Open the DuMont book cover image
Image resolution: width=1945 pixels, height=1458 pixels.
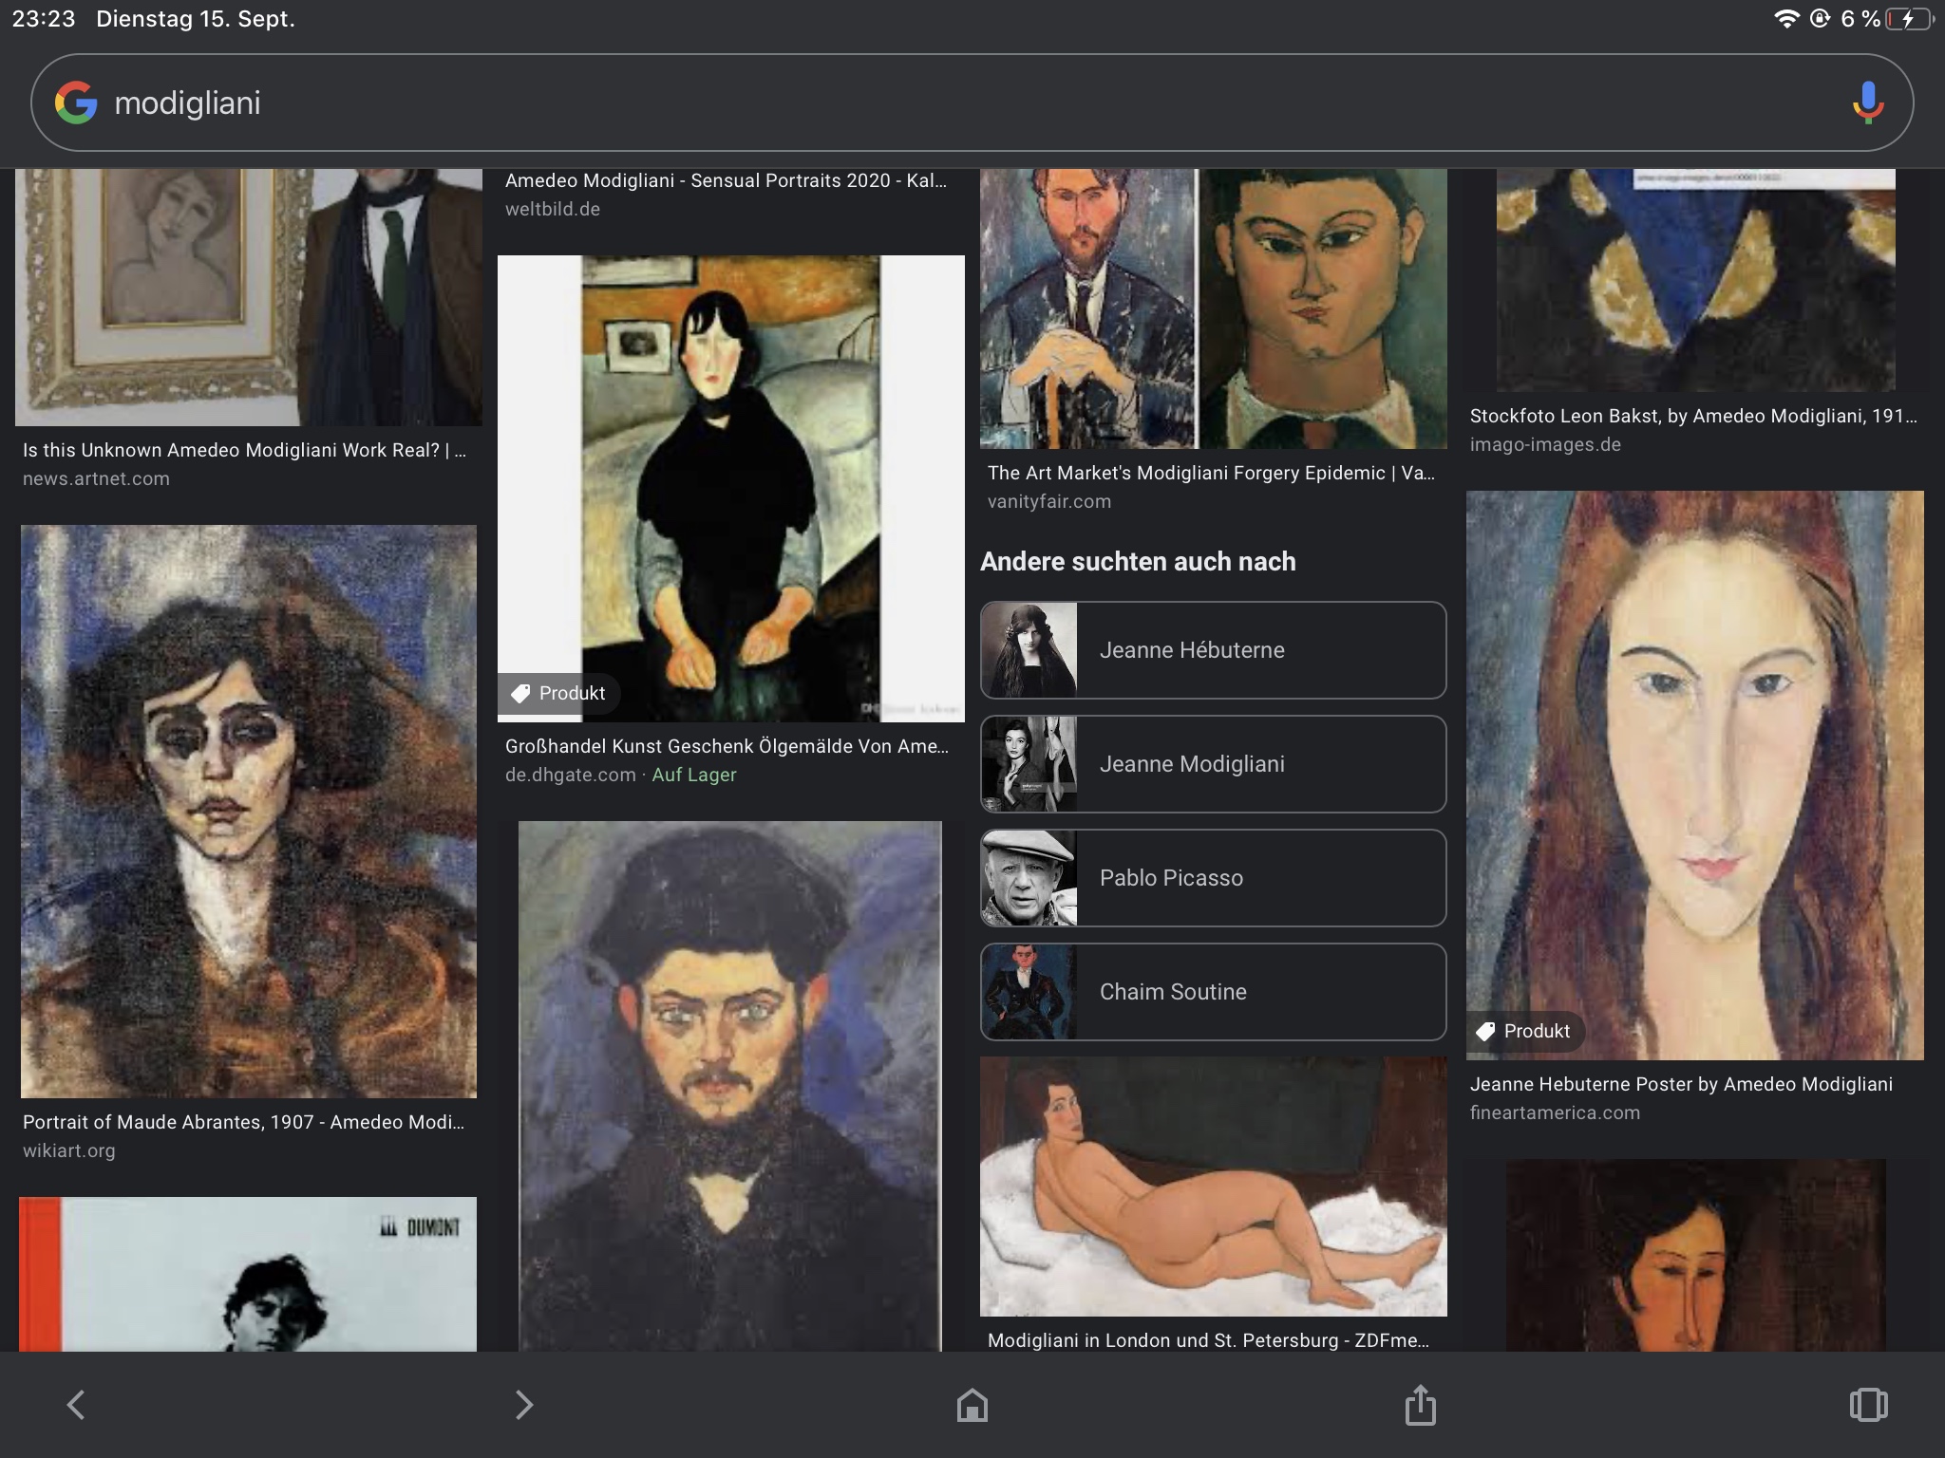click(248, 1274)
